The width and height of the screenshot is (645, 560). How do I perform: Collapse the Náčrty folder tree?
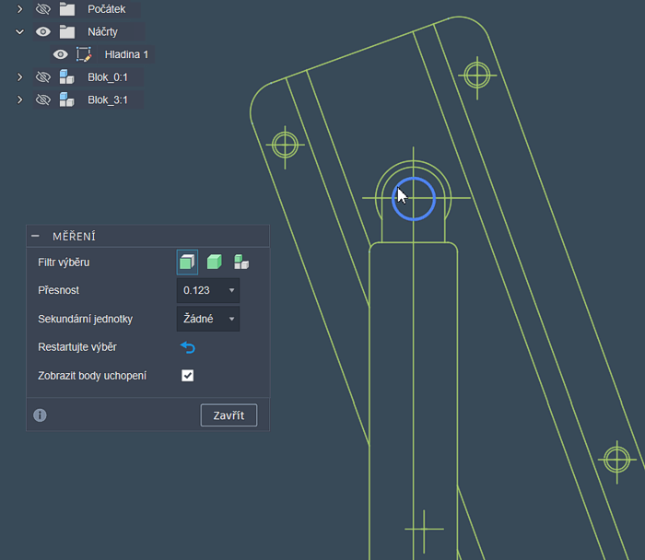[x=19, y=31]
